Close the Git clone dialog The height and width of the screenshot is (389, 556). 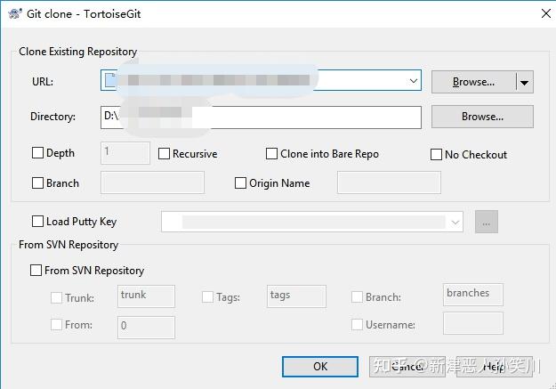[544, 13]
